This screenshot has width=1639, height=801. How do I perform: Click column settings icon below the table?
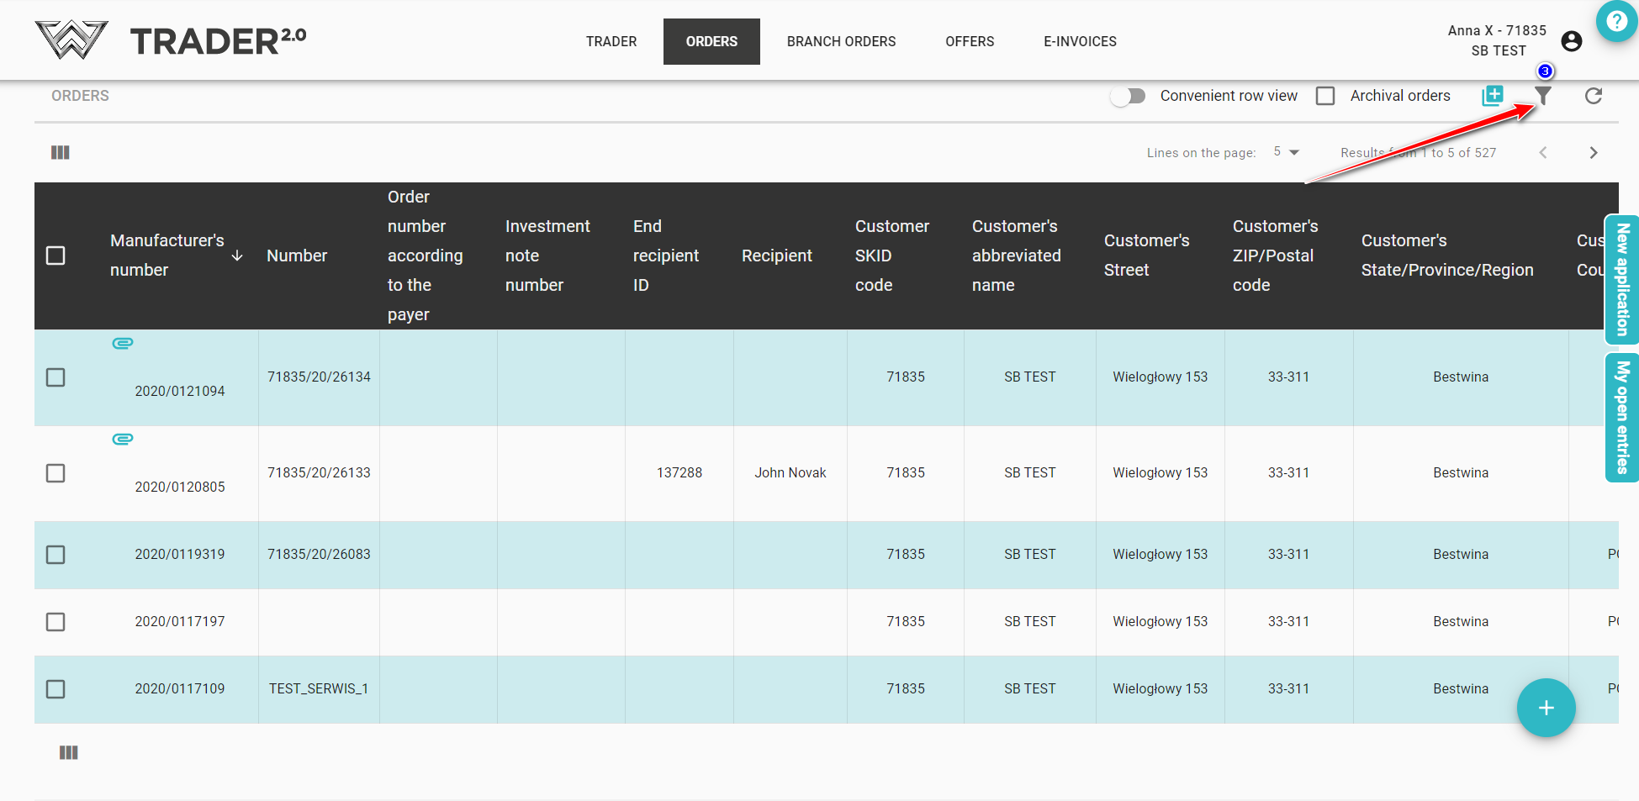(69, 752)
